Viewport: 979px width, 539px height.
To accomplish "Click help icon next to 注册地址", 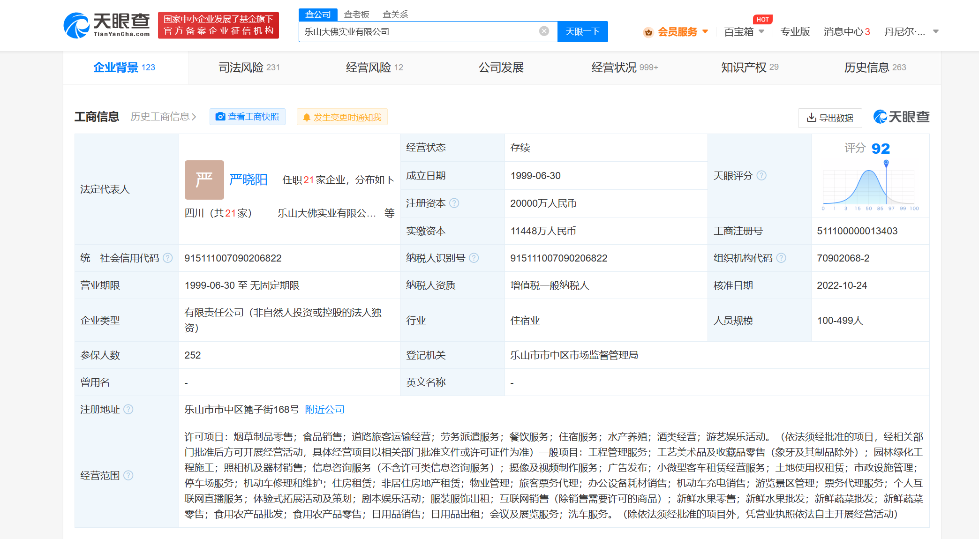I will [x=128, y=409].
